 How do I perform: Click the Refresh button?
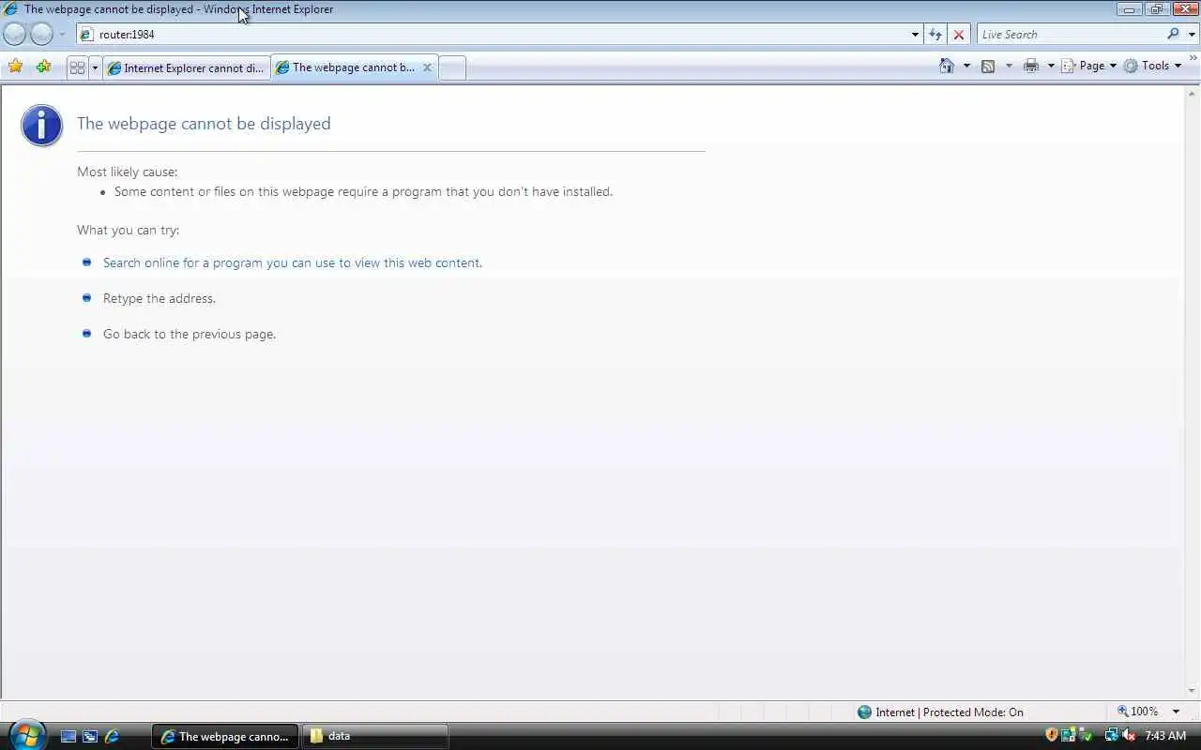(x=935, y=35)
